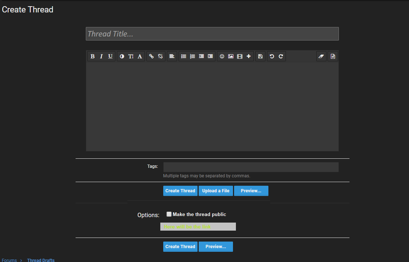Open the Thread Drafts breadcrumb link
The width and height of the screenshot is (409, 262).
41,260
